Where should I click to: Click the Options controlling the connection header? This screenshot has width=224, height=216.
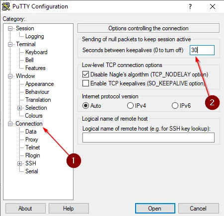149,28
